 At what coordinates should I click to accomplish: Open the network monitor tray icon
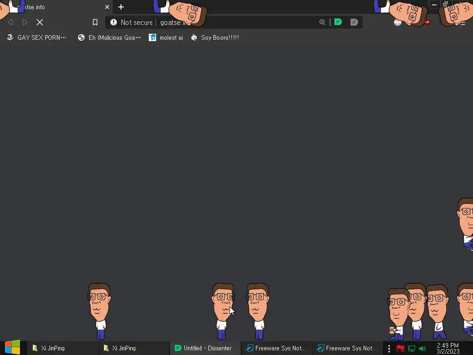click(x=412, y=349)
